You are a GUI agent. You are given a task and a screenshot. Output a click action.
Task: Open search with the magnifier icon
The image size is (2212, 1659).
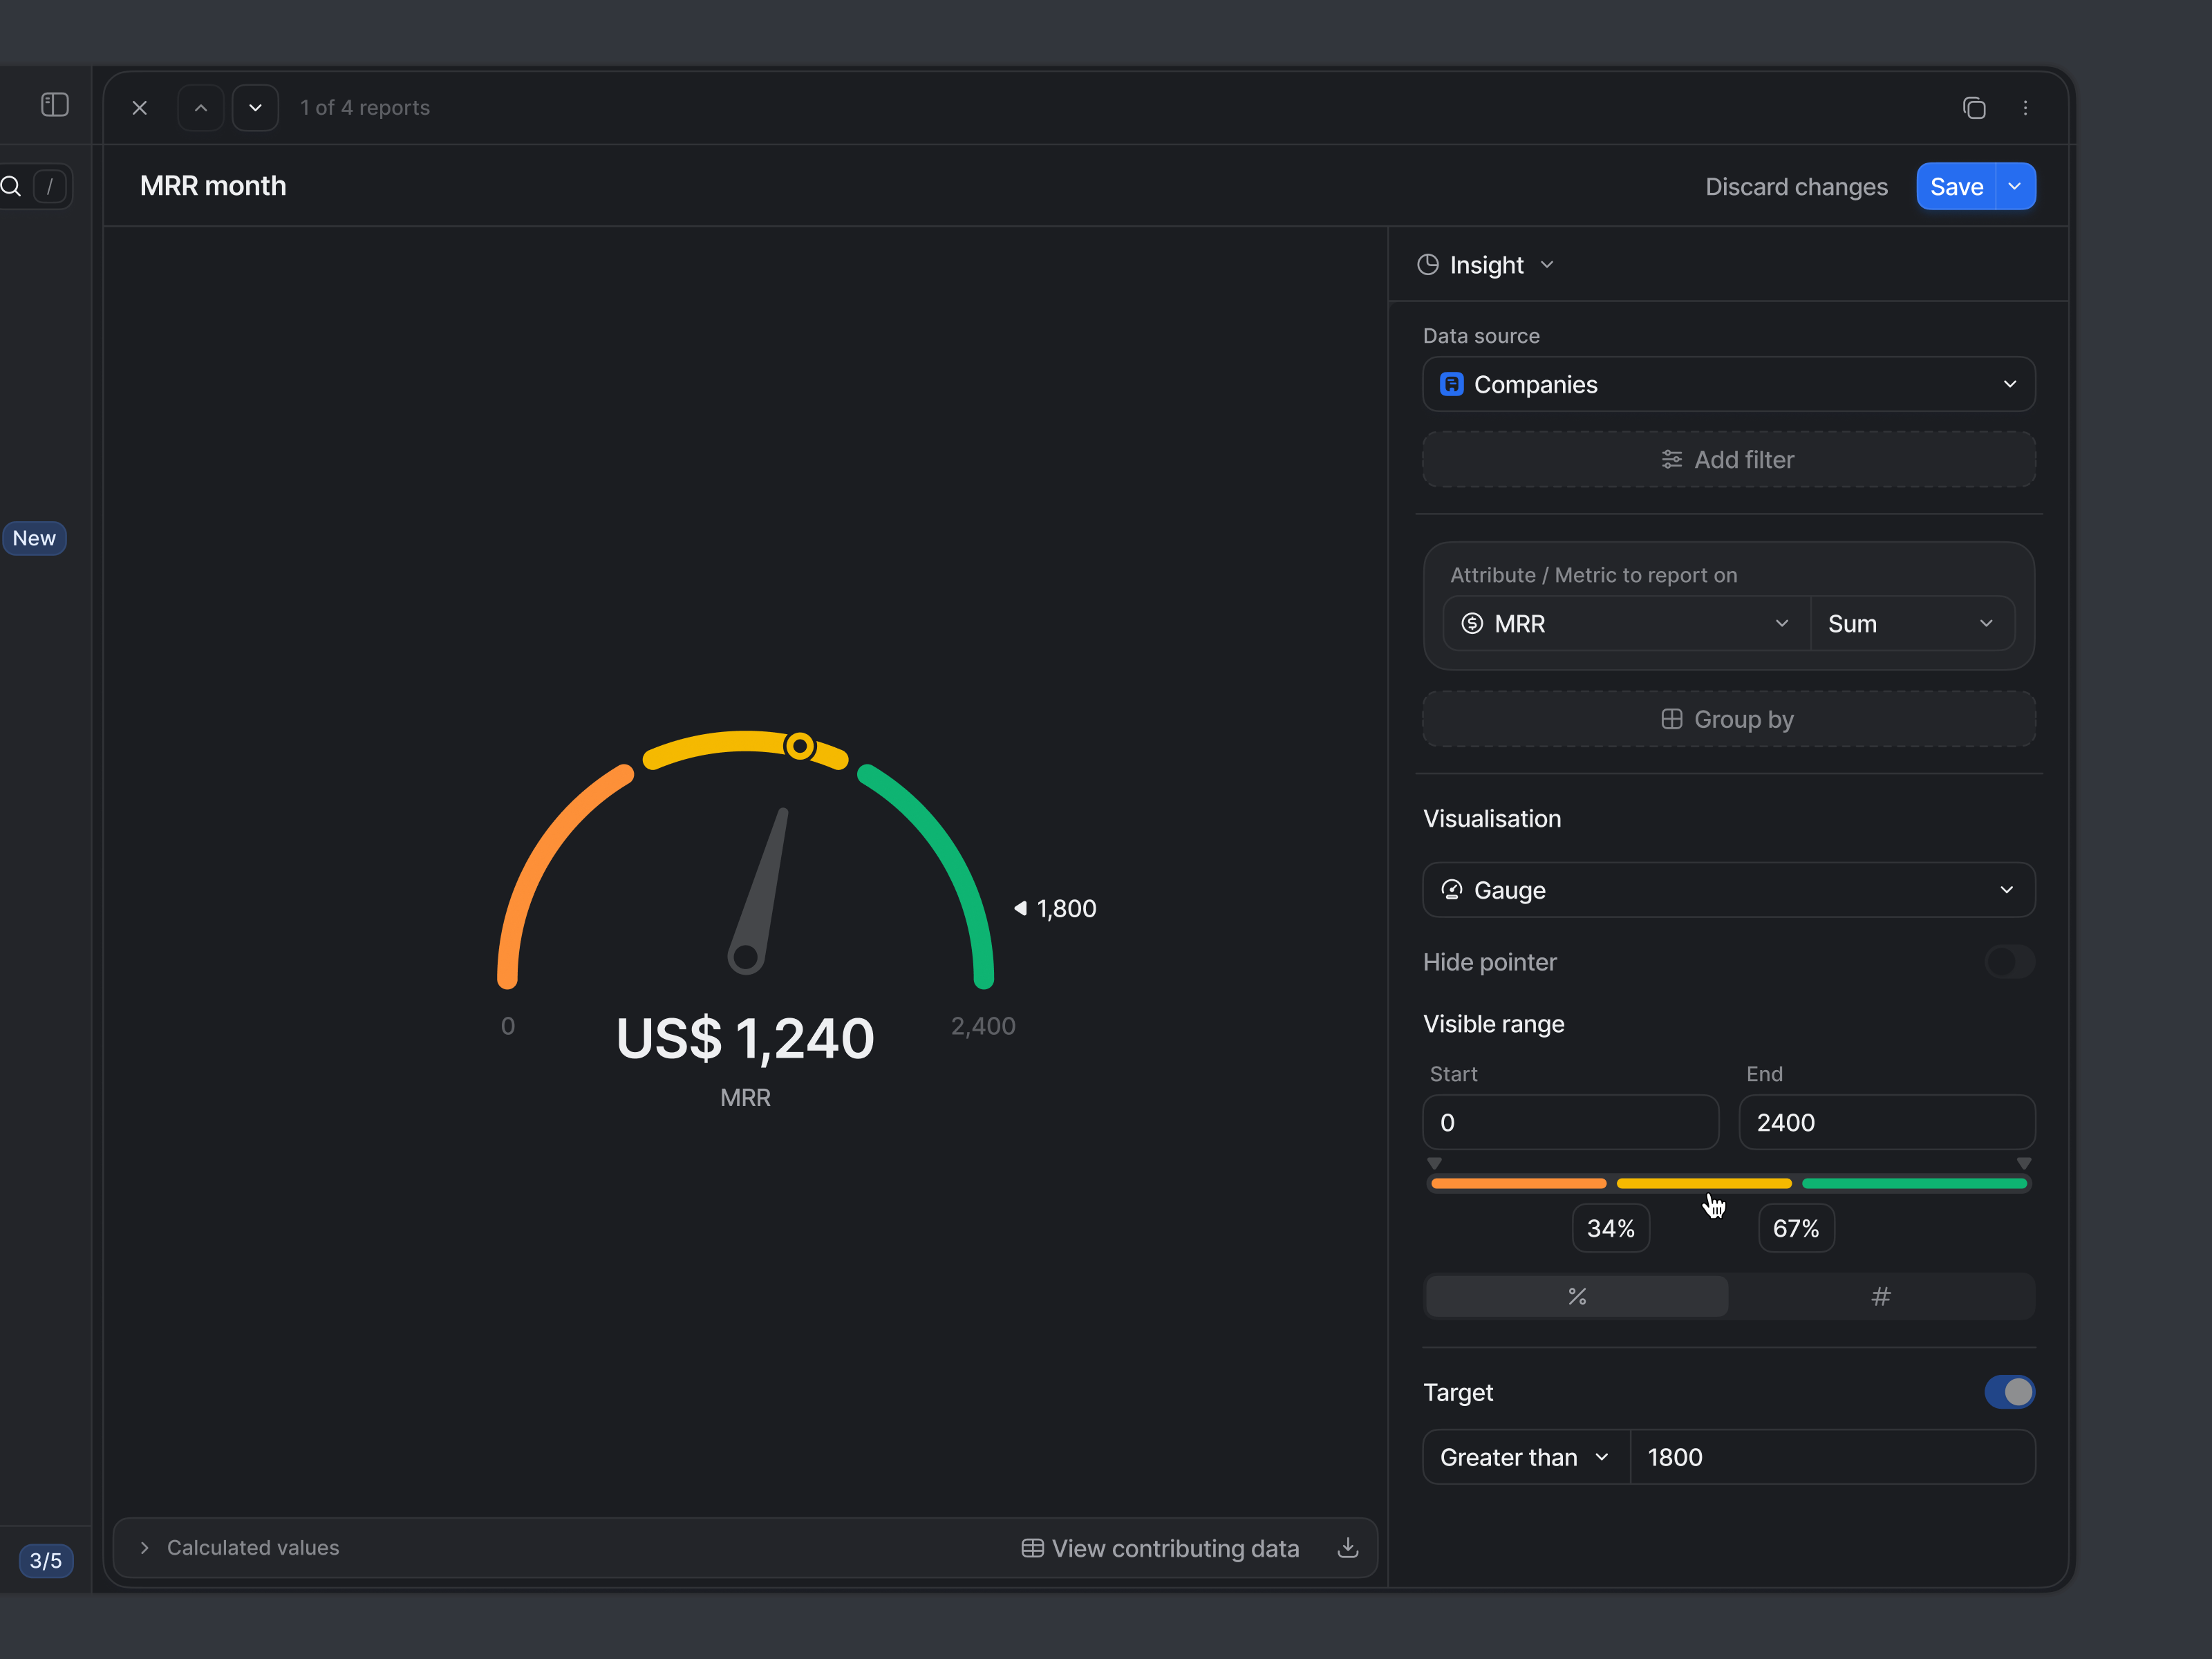[12, 186]
